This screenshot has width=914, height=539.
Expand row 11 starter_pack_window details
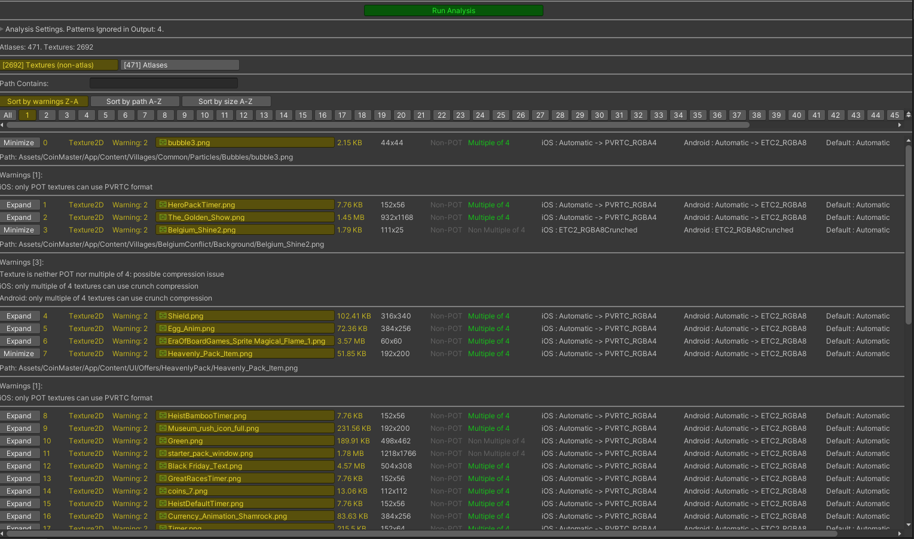click(x=20, y=454)
